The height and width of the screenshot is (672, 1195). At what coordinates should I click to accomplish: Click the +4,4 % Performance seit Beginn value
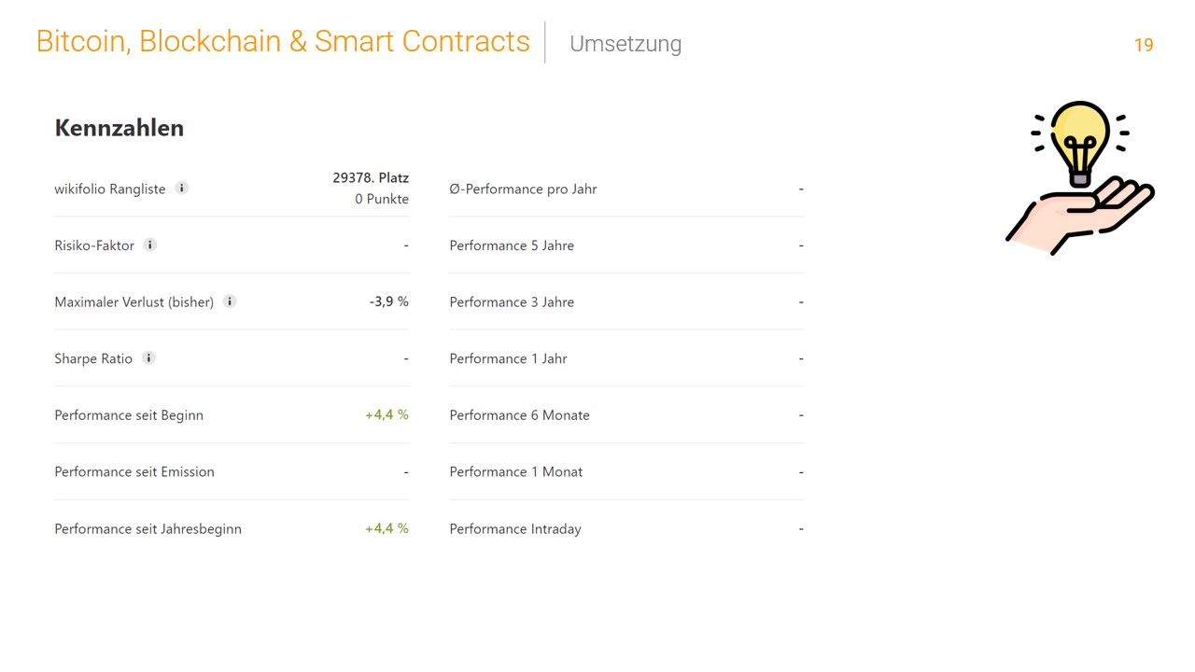click(387, 414)
